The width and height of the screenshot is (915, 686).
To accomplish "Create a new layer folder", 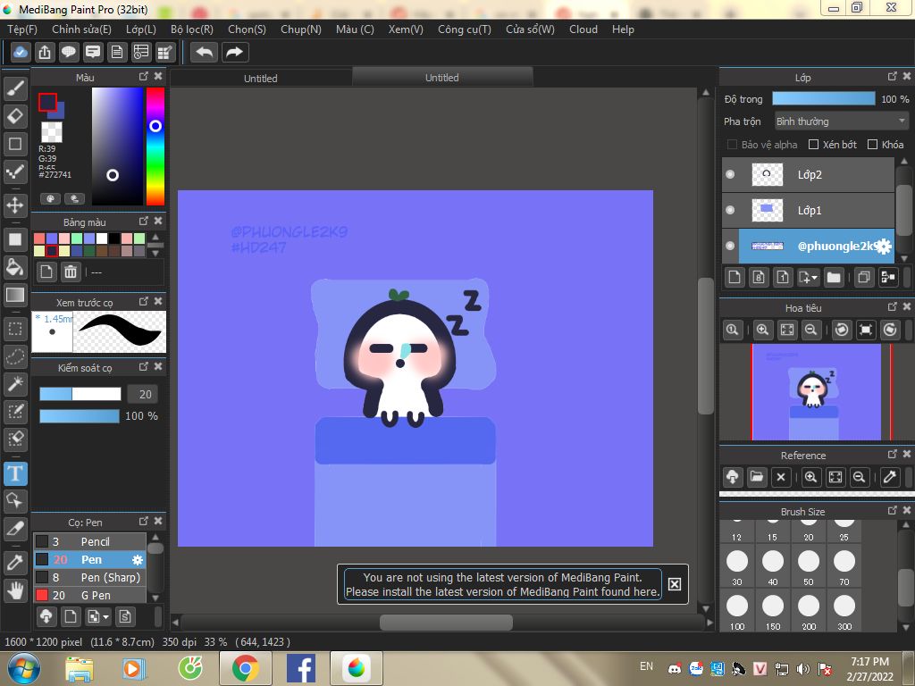I will coord(834,277).
